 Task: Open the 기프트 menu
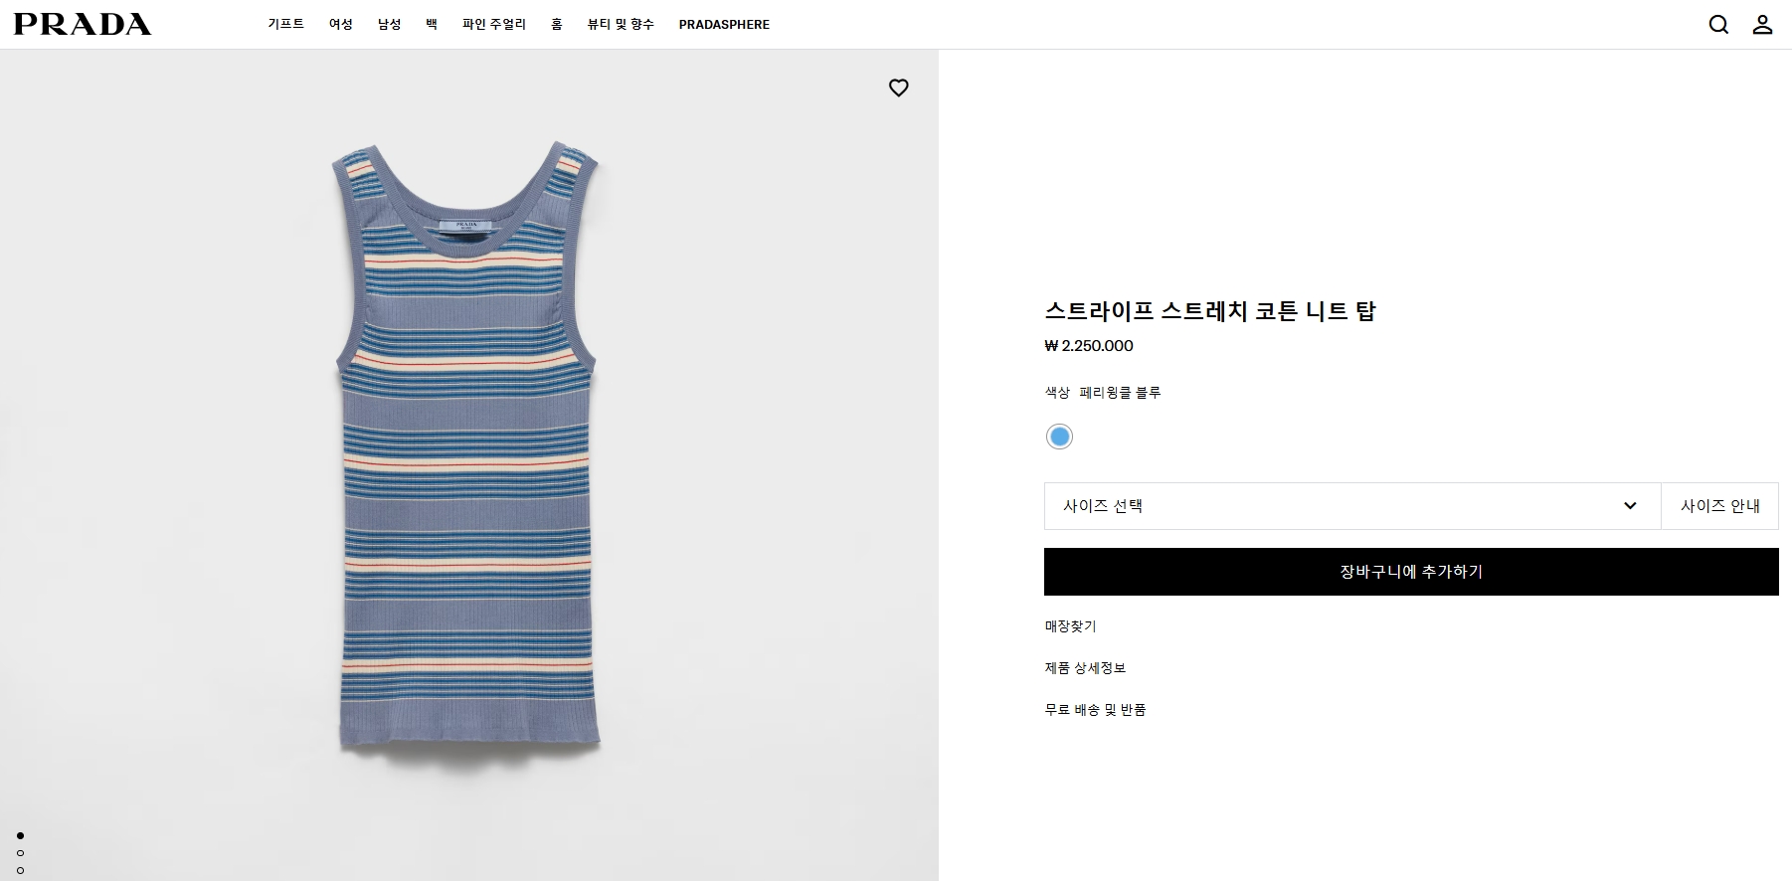[285, 24]
